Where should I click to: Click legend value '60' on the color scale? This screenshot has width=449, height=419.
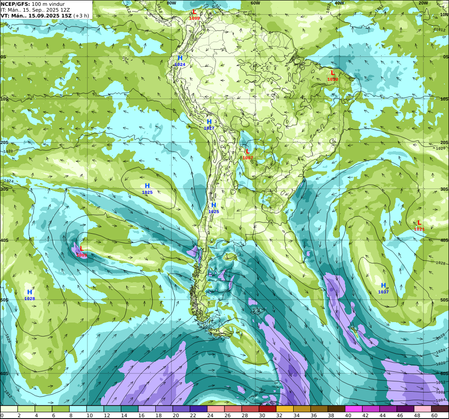[434, 415]
